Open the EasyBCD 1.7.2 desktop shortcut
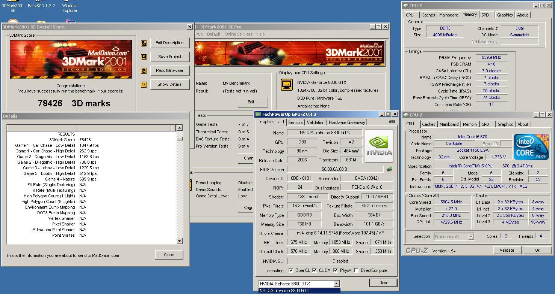This screenshot has width=555, height=294. (41, 4)
